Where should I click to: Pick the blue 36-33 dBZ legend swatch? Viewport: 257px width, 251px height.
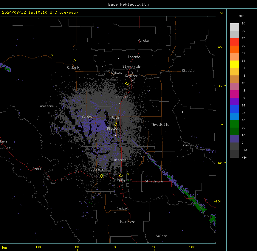[234, 109]
